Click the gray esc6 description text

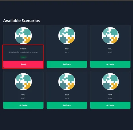click(110, 98)
